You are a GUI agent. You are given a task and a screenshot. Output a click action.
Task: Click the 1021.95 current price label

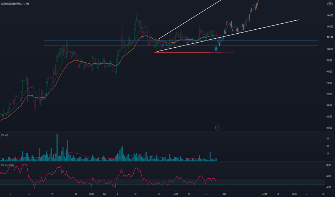330,37
